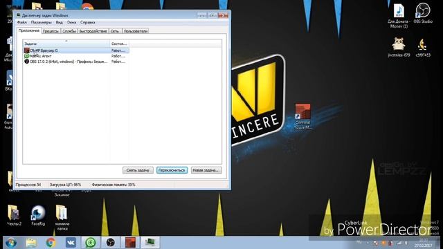Switch to the Пользователи tab
443x249 pixels.
[x=136, y=31]
